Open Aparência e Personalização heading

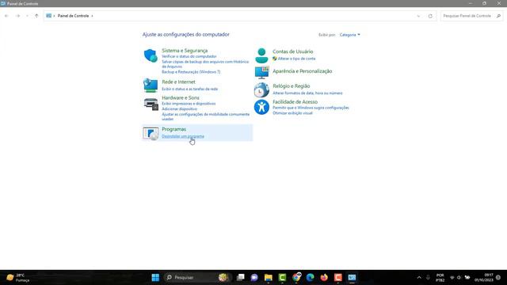click(x=303, y=71)
